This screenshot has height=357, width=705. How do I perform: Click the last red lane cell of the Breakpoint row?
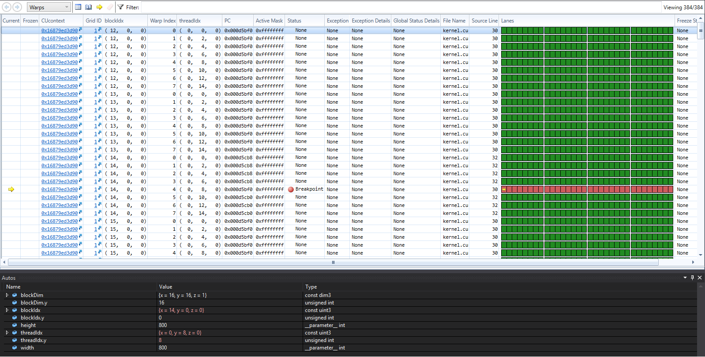tap(670, 189)
